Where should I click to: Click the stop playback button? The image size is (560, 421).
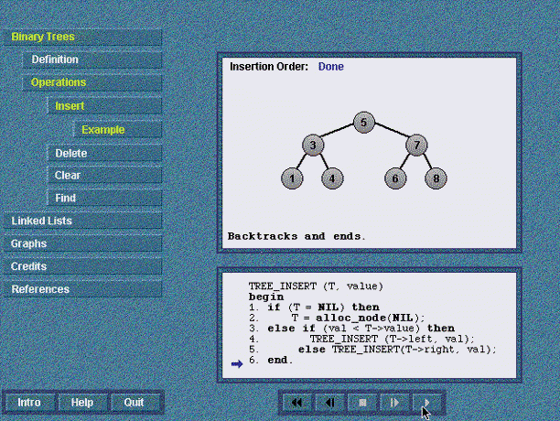click(362, 403)
